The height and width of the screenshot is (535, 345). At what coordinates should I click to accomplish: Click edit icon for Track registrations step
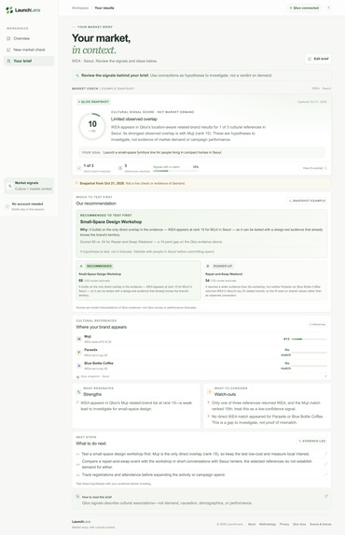pos(325,474)
